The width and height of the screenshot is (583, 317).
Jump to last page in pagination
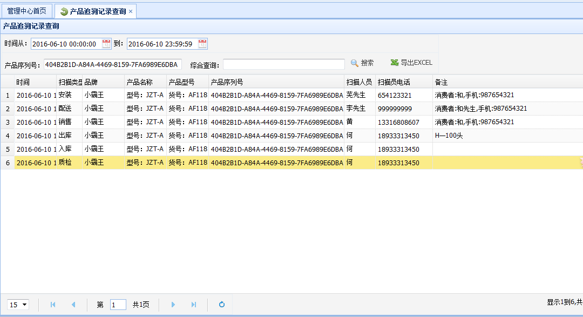(194, 305)
